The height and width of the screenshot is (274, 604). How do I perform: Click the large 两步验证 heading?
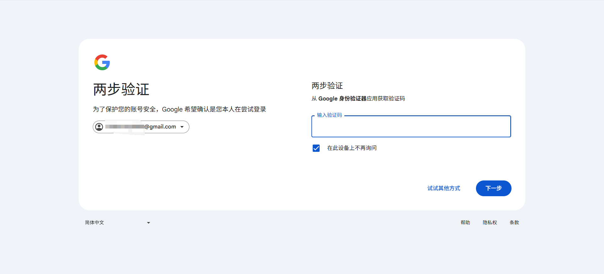pos(121,89)
